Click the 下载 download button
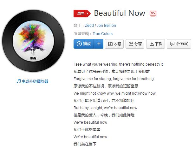195x148 pixels. (156, 44)
